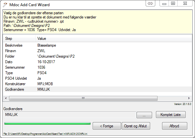Close the Mdoc Add Card Wizard
Viewport: 195px width, 138px height.
pos(185,3)
